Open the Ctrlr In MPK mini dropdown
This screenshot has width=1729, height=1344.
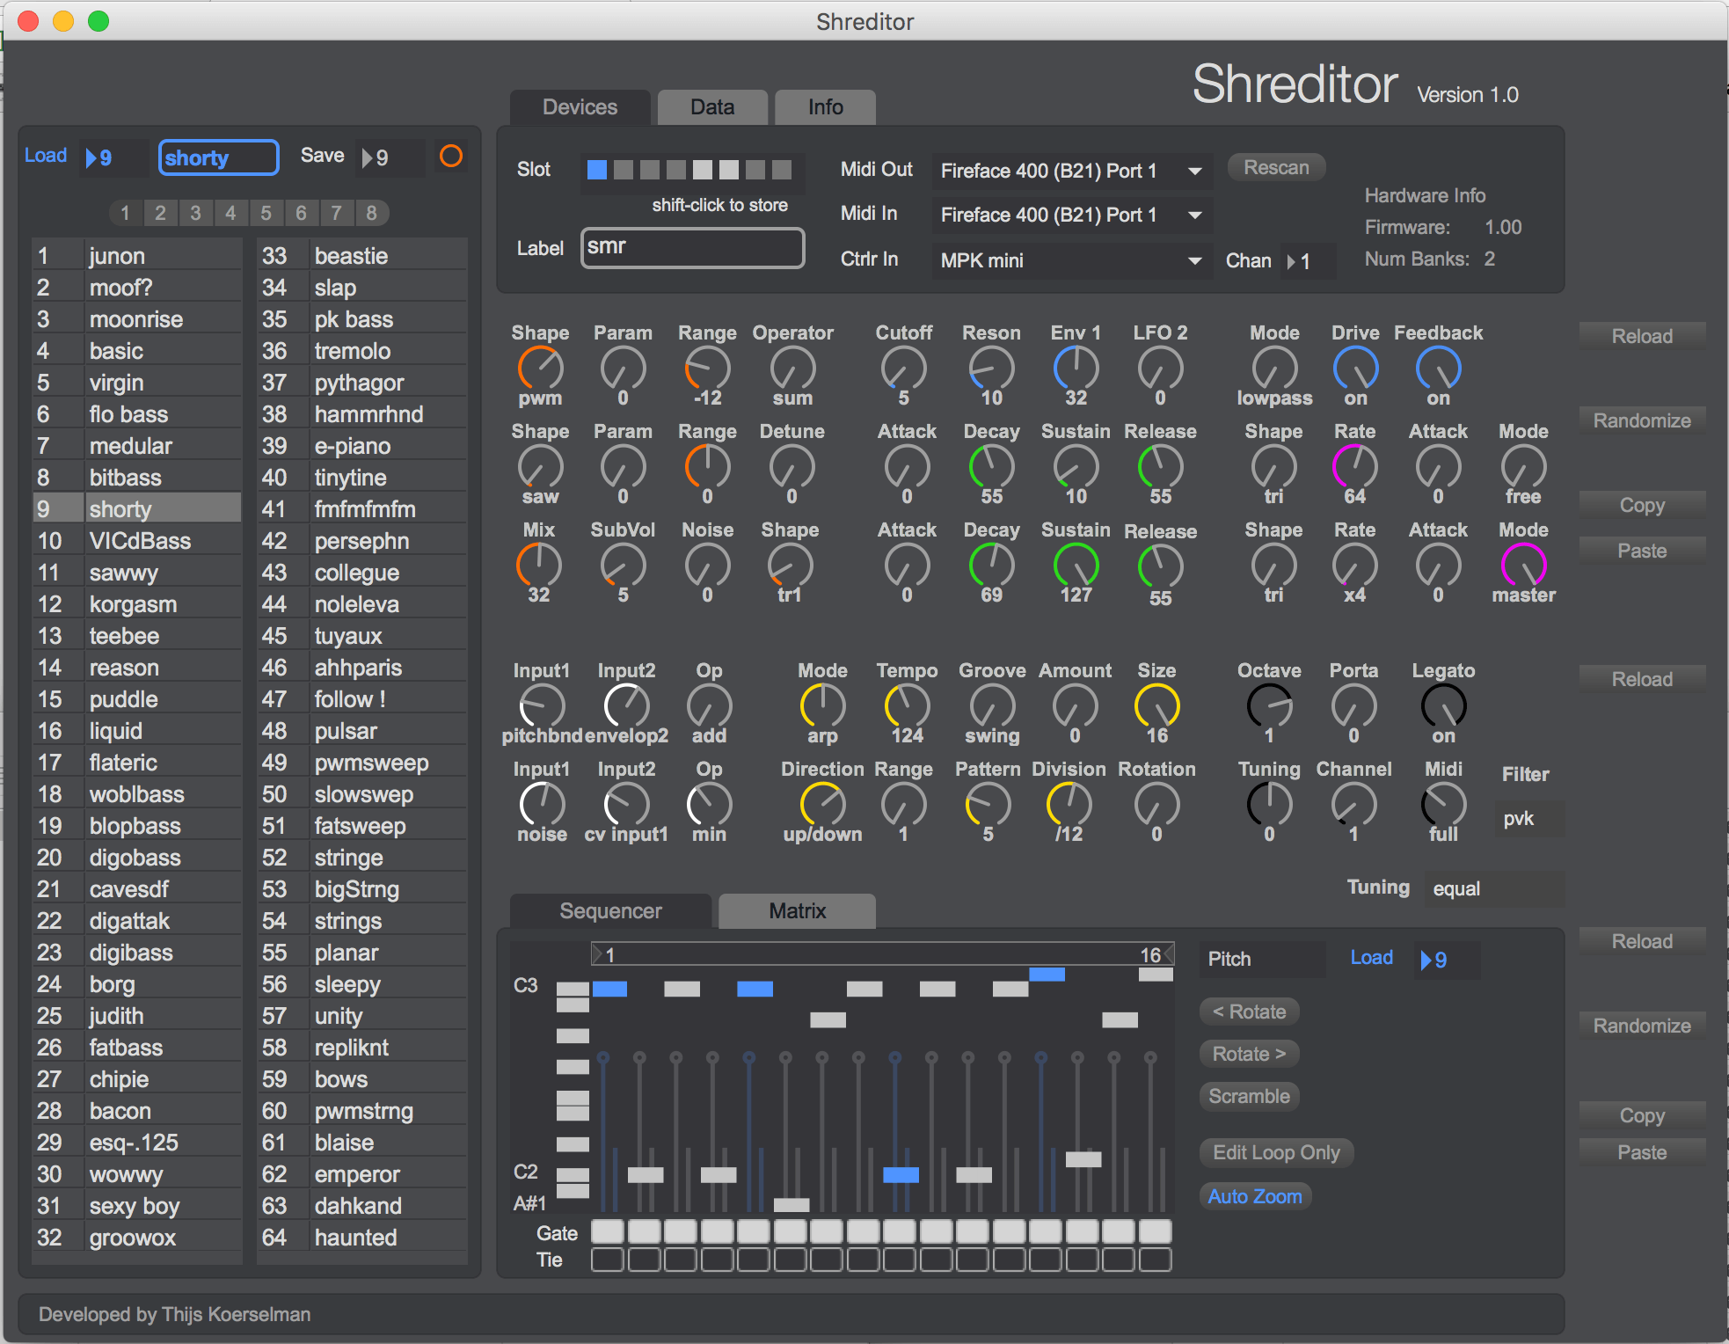pyautogui.click(x=1070, y=260)
